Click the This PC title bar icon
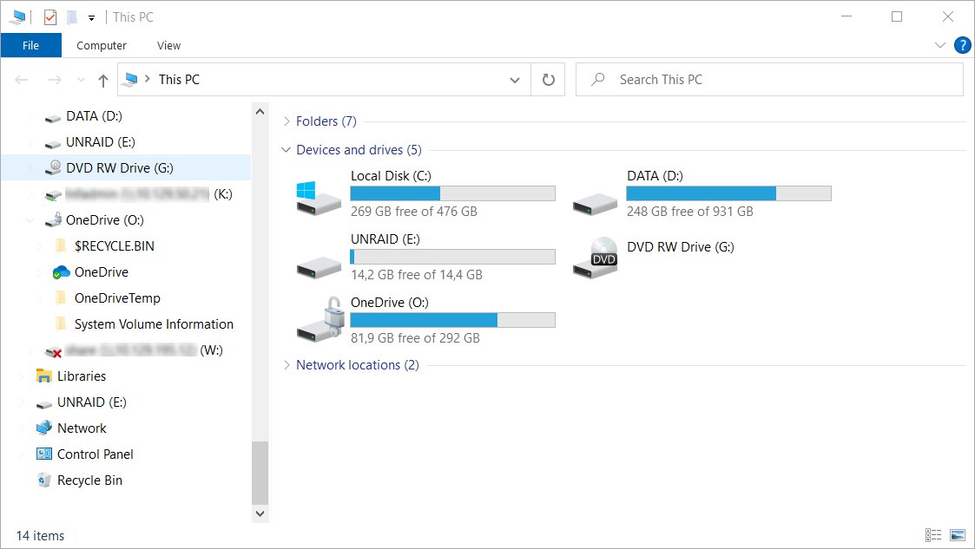 tap(17, 17)
